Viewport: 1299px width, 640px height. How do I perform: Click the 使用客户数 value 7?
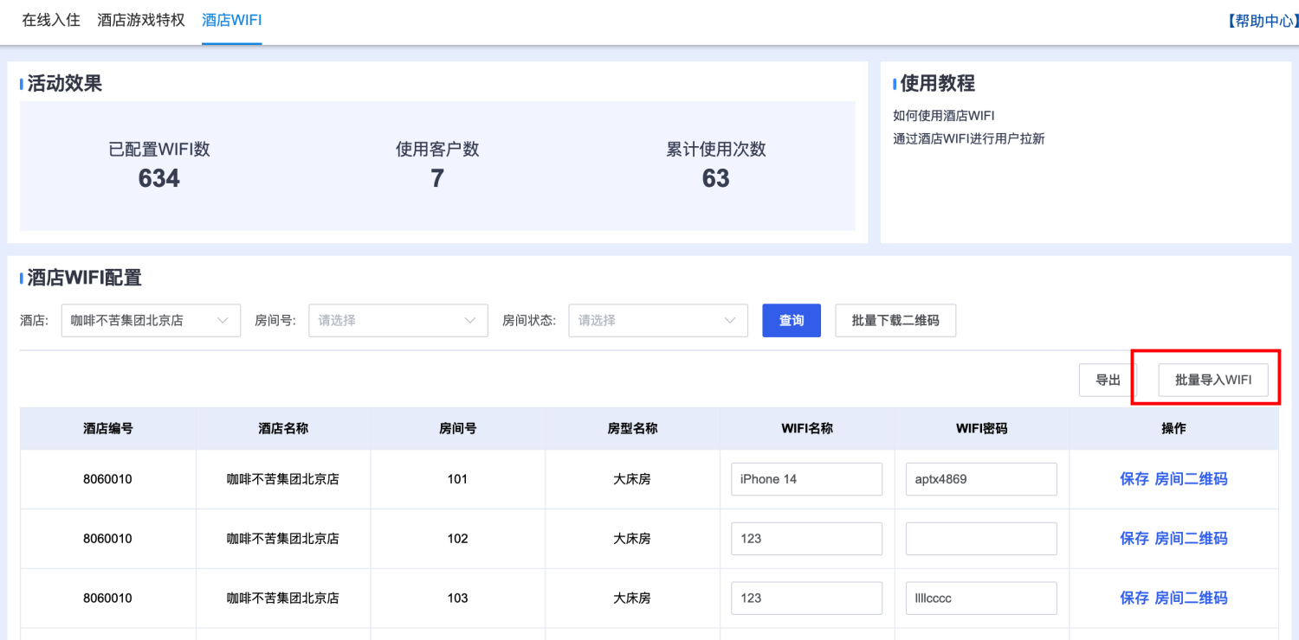click(437, 178)
